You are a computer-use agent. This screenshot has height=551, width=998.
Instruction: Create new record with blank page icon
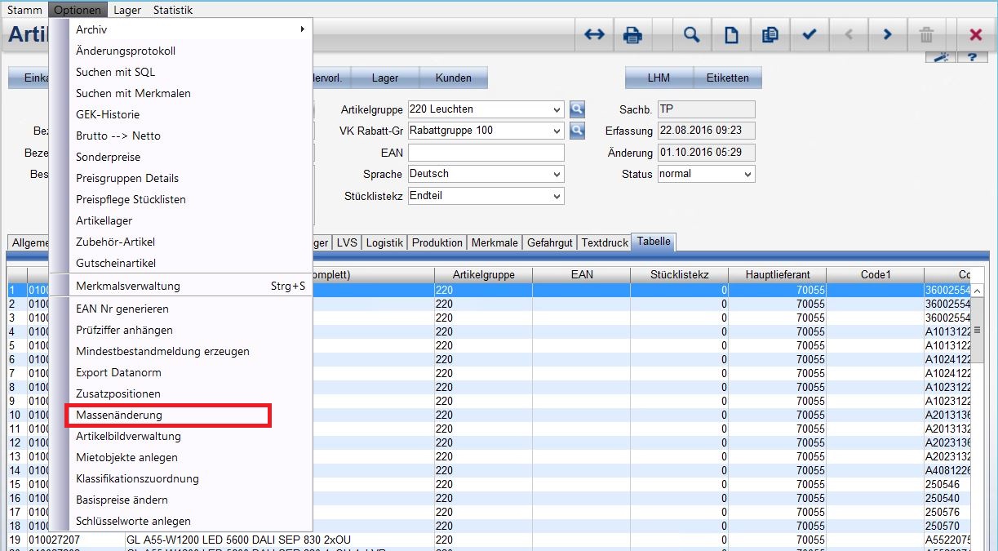coord(732,35)
